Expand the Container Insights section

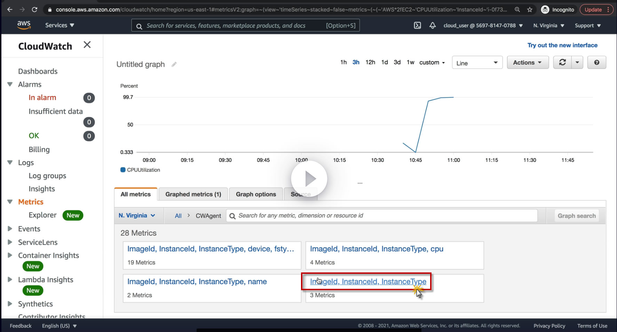[10, 255]
